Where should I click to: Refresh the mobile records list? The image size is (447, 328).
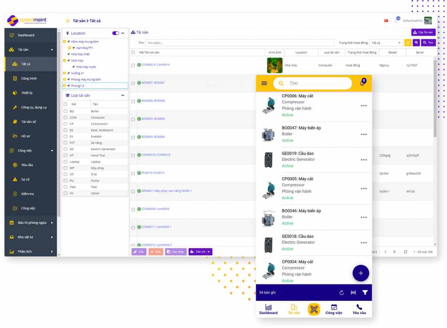tap(341, 293)
